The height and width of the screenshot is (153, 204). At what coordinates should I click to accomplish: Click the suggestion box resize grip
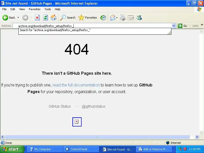click(x=169, y=33)
